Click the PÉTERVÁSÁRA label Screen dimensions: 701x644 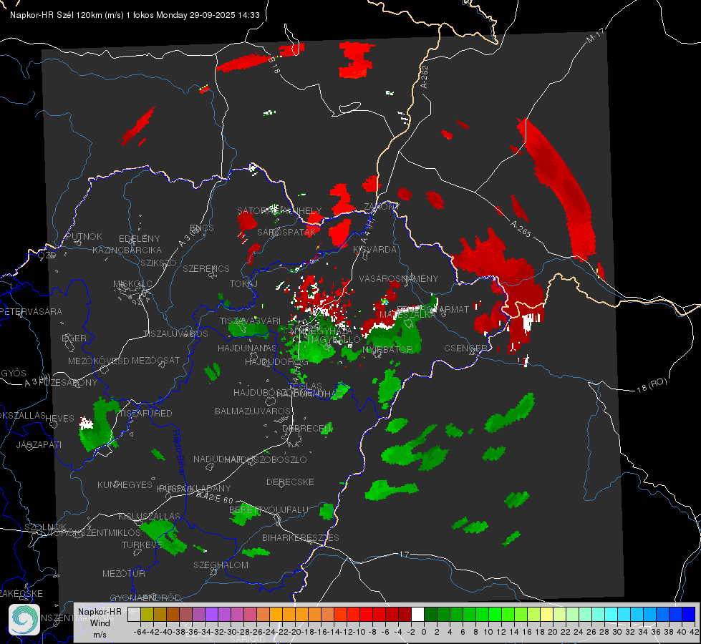(x=32, y=311)
